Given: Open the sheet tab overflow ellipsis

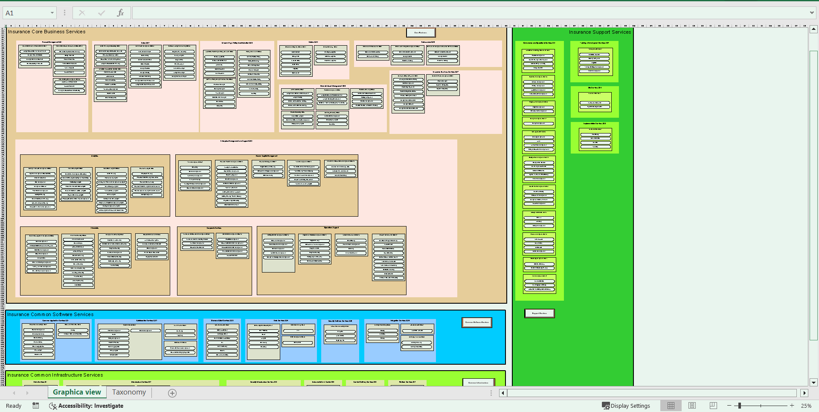Looking at the screenshot, I should (491, 392).
